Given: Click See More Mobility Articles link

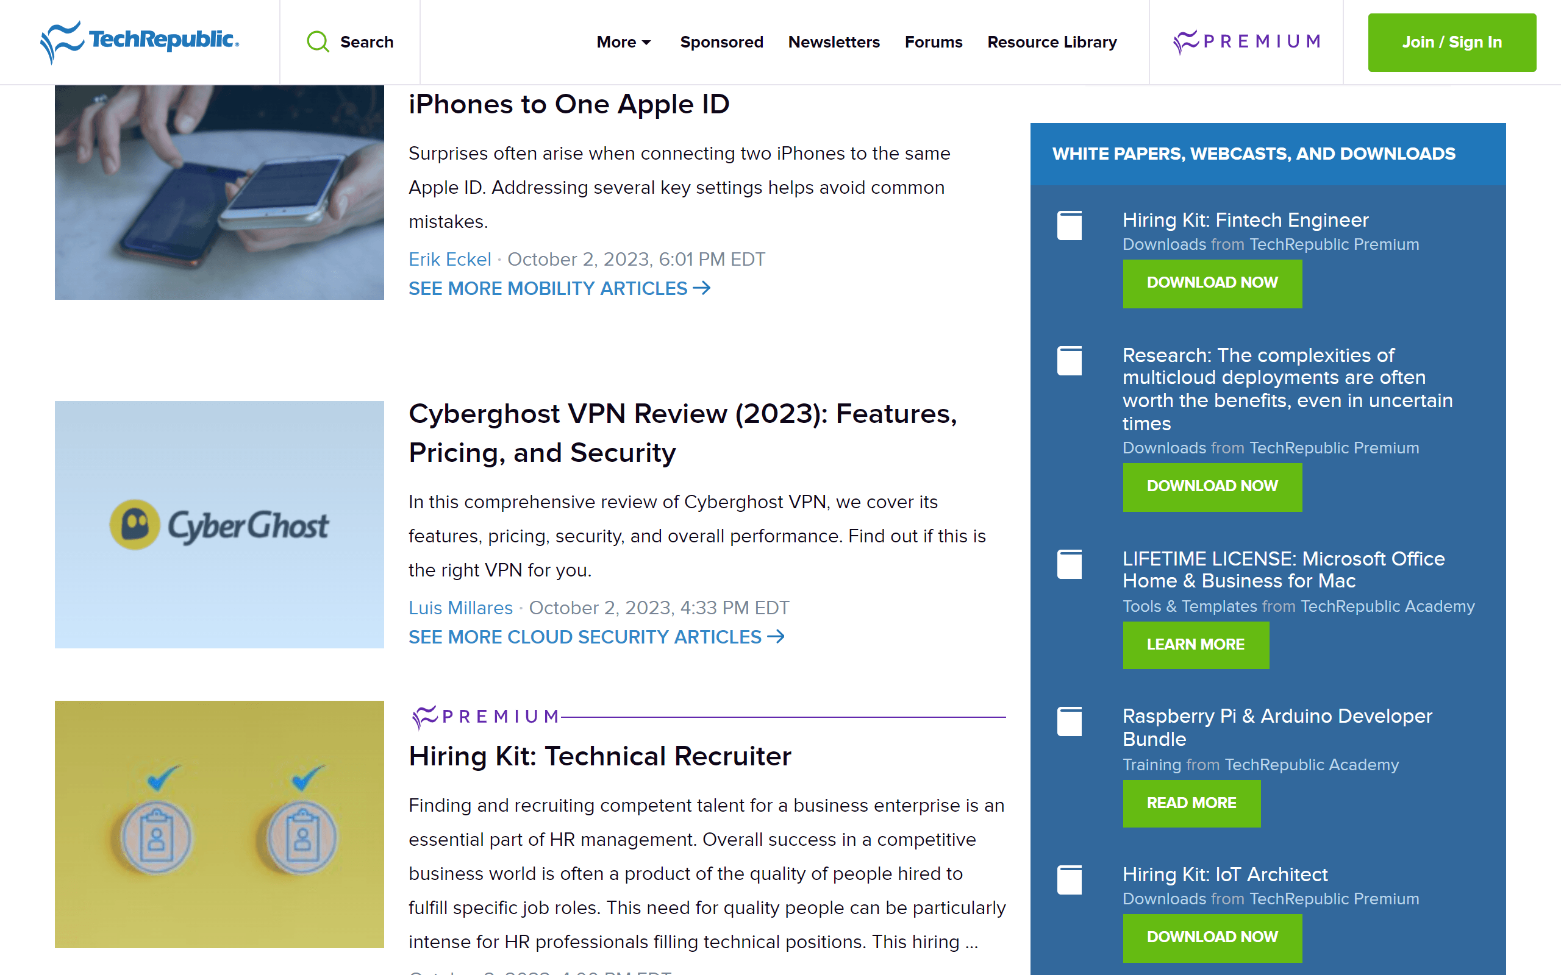Looking at the screenshot, I should coord(559,288).
